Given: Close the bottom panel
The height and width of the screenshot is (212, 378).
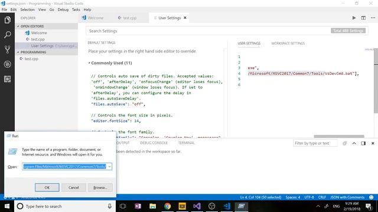Looking at the screenshot, I should (373, 143).
